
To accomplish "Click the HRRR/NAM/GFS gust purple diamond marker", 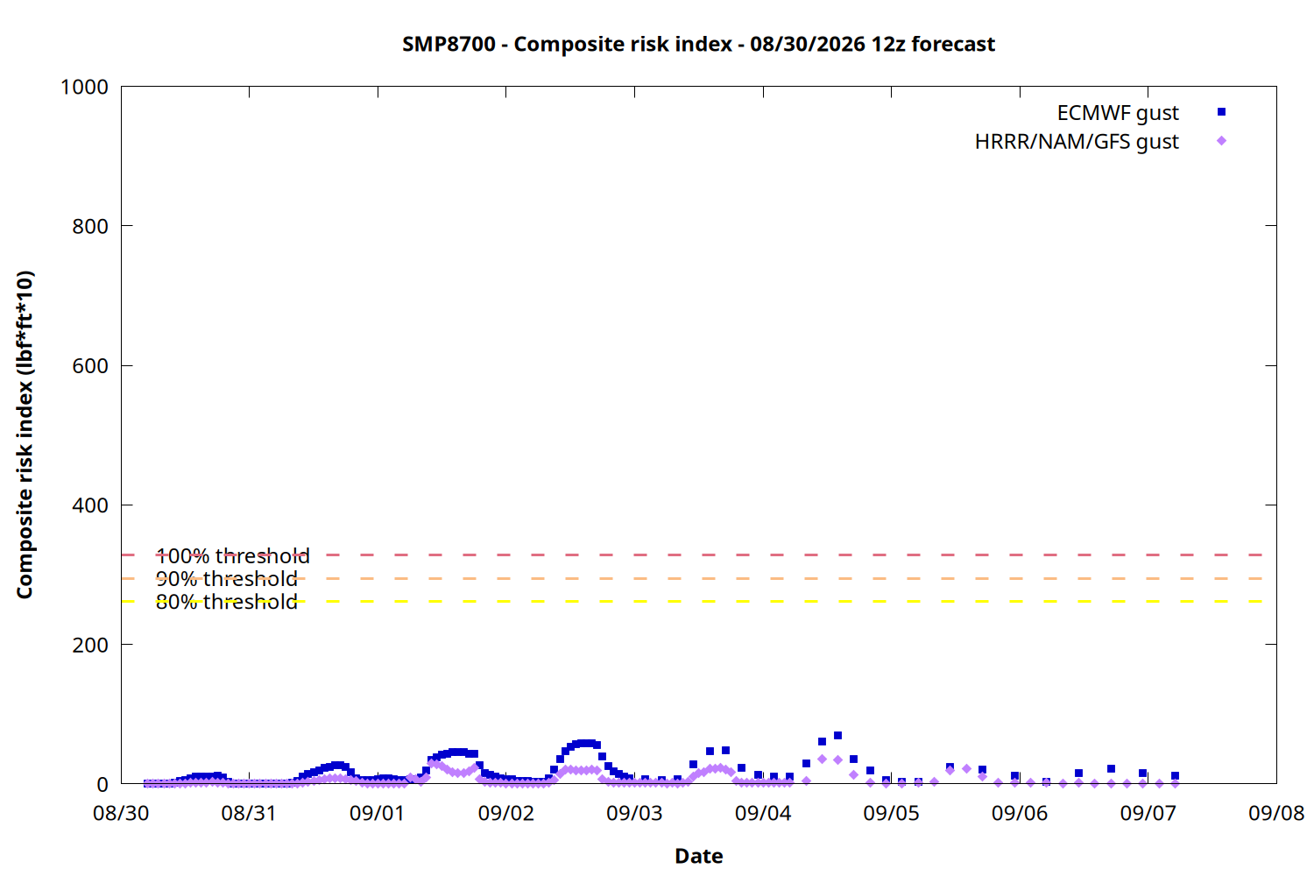I will click(x=1221, y=141).
